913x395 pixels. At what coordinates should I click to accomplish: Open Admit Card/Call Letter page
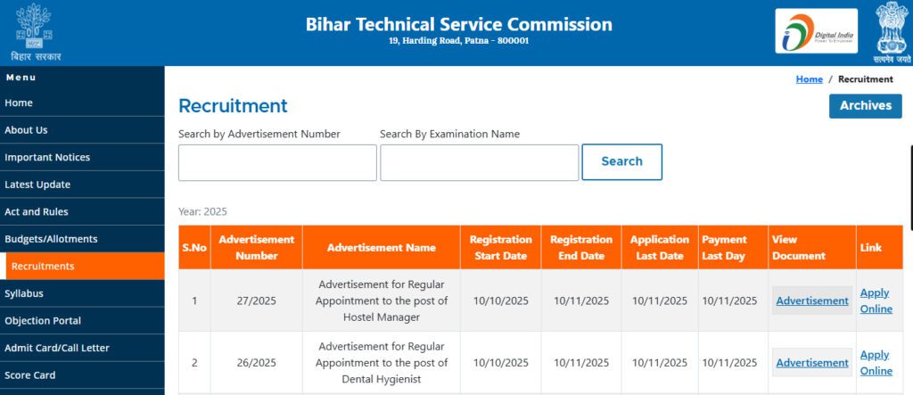tap(57, 348)
